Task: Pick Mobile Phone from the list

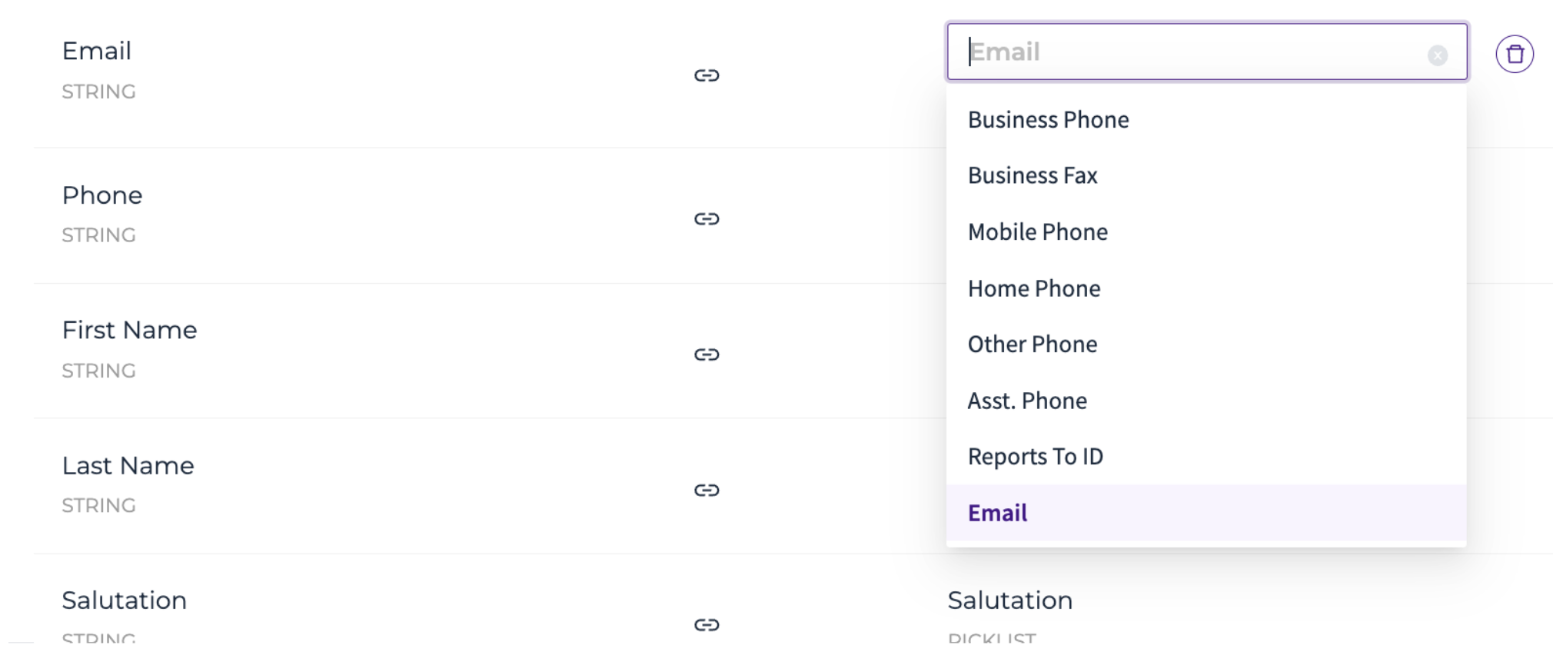Action: tap(1206, 232)
